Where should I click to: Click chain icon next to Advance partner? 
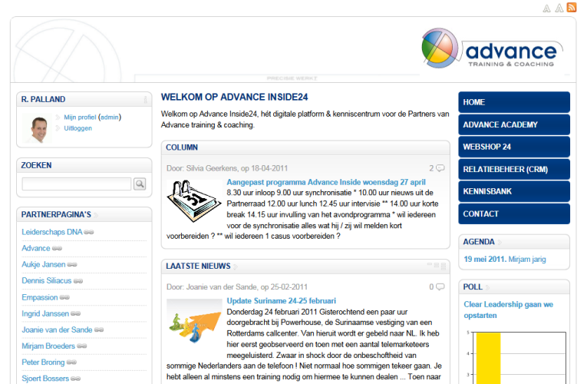click(x=57, y=248)
